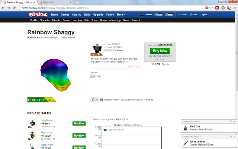Viewport: 238px width, 149px height.
Task: Open the friend requests icon in header
Action: [169, 15]
